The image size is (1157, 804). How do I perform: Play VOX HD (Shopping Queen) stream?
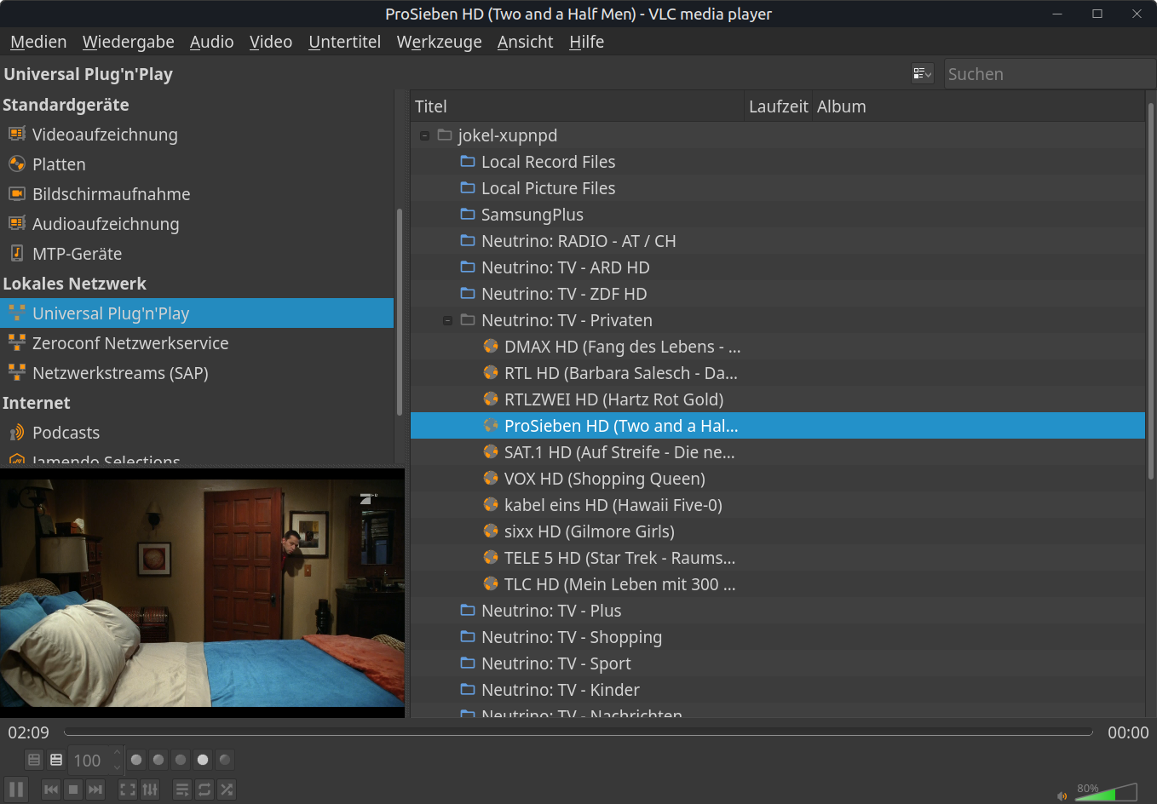(x=604, y=479)
